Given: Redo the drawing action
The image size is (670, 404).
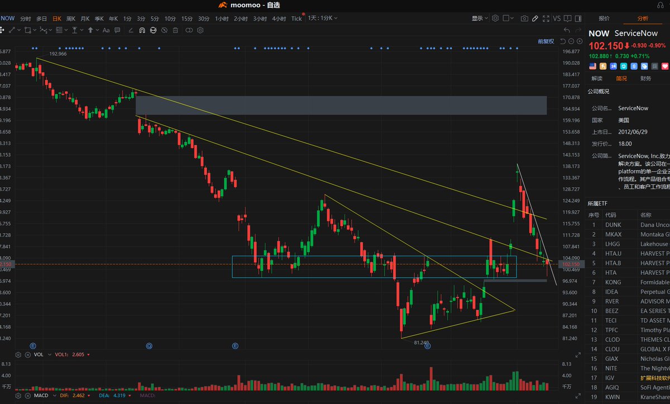Looking at the screenshot, I should 578,30.
